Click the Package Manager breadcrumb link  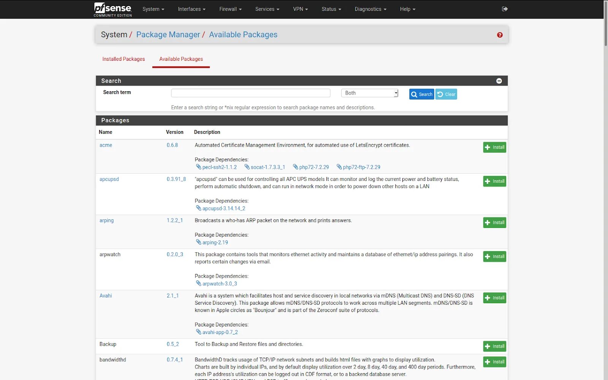click(x=168, y=35)
